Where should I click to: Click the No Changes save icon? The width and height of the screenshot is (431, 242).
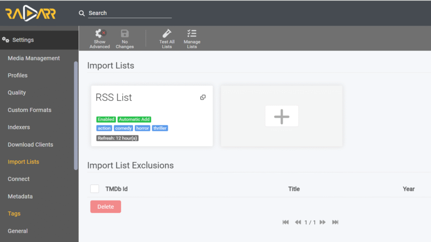[x=125, y=34]
